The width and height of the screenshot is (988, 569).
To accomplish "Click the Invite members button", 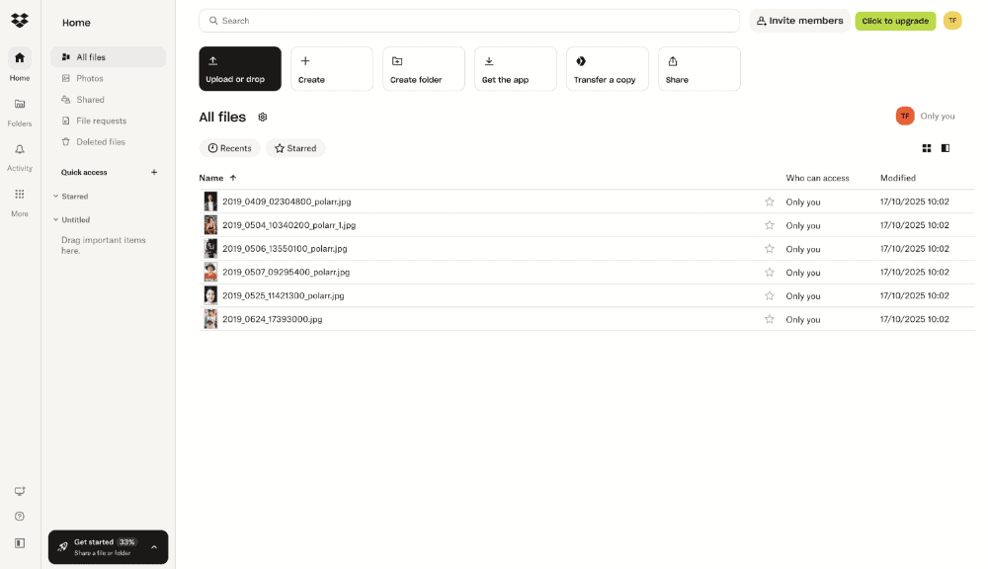I will (799, 21).
